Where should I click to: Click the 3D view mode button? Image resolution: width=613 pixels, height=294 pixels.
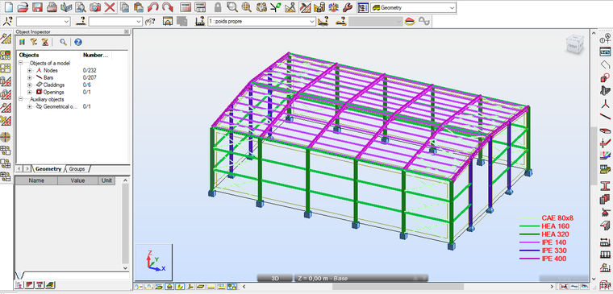tap(274, 279)
